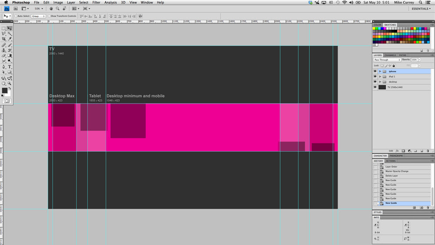
Task: Toggle Lock All in Layers panel
Action: (394, 66)
